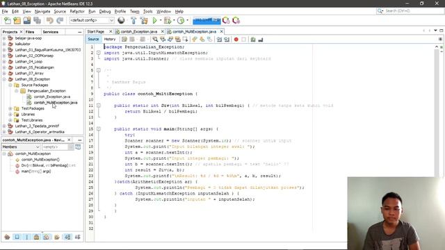
Task: Open the Debug Project dropdown arrow
Action: (x=174, y=20)
